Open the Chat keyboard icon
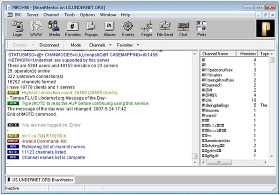 point(183,28)
